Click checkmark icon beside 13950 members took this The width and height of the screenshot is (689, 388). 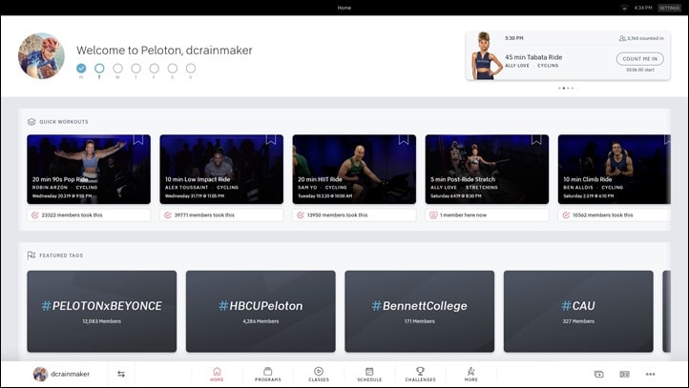(x=300, y=215)
